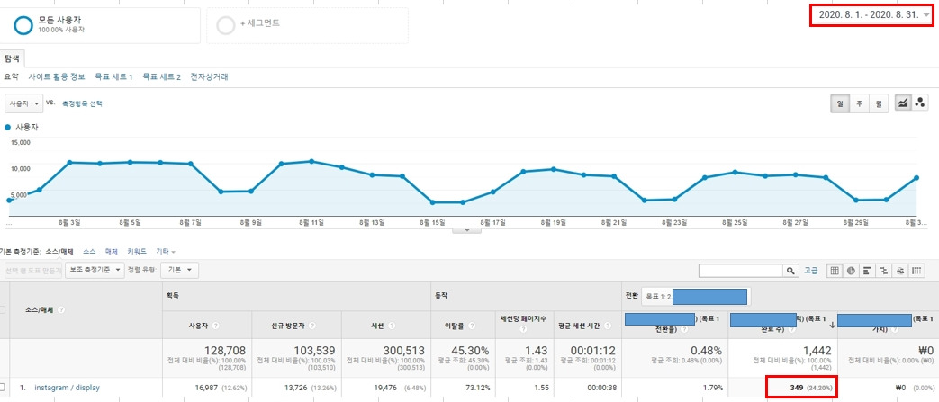Click the 측정항목 선택 link
Screen dimensions: 939x402
(x=82, y=103)
